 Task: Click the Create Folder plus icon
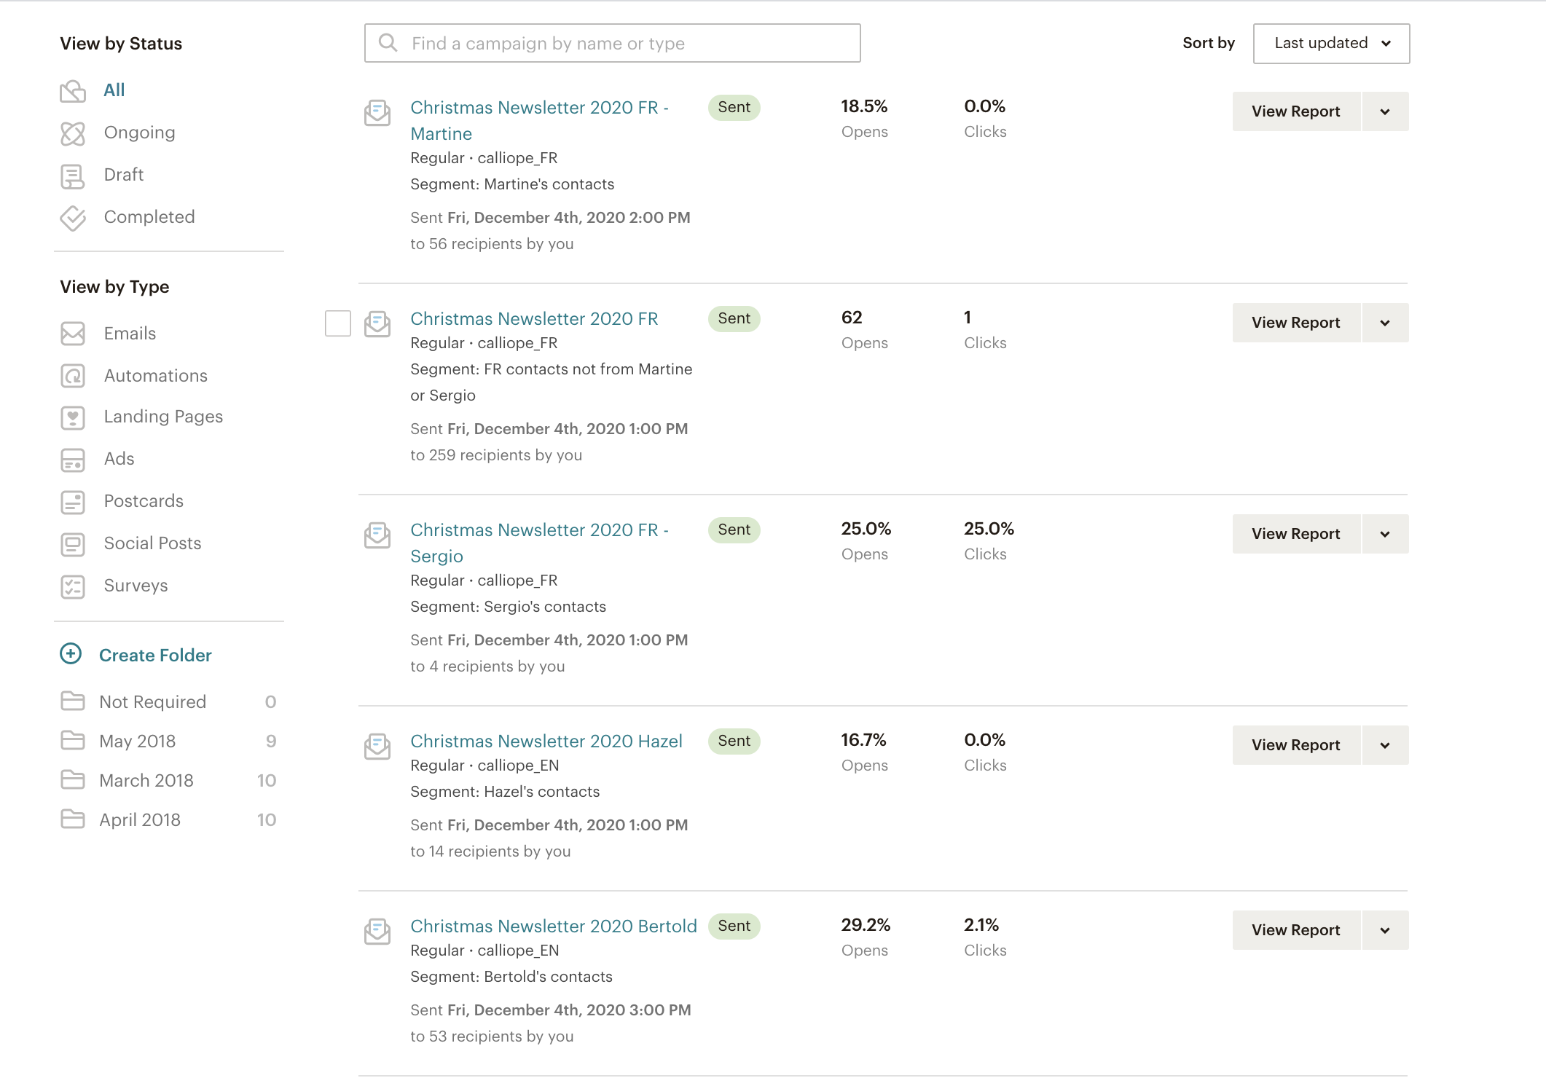pyautogui.click(x=71, y=654)
